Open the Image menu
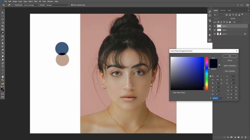Image resolution: width=250 pixels, height=140 pixels. pyautogui.click(x=15, y=2)
